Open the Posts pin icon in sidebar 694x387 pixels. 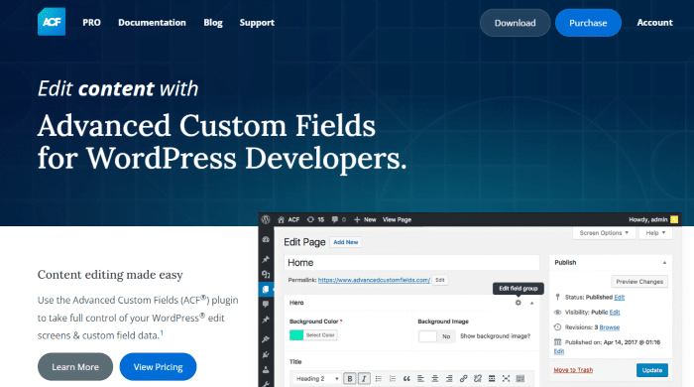pyautogui.click(x=266, y=259)
